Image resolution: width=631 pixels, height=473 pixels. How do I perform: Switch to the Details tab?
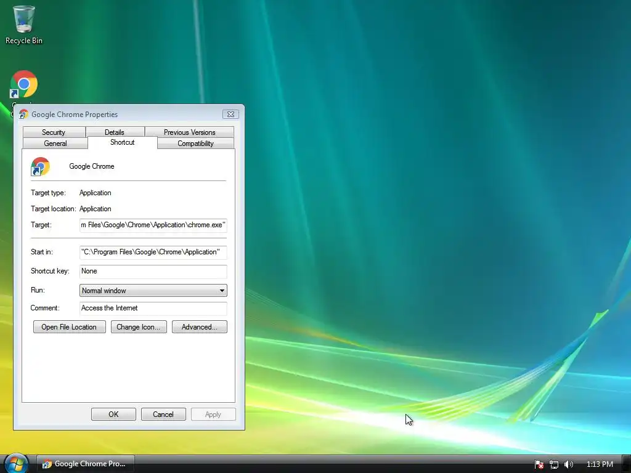[115, 132]
